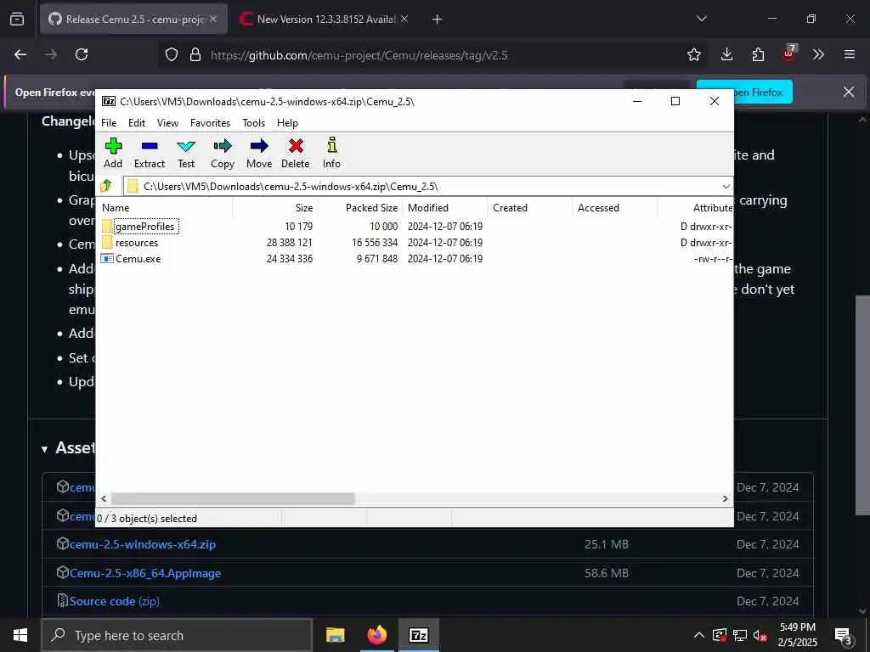Click the padlock site info icon

click(x=195, y=54)
